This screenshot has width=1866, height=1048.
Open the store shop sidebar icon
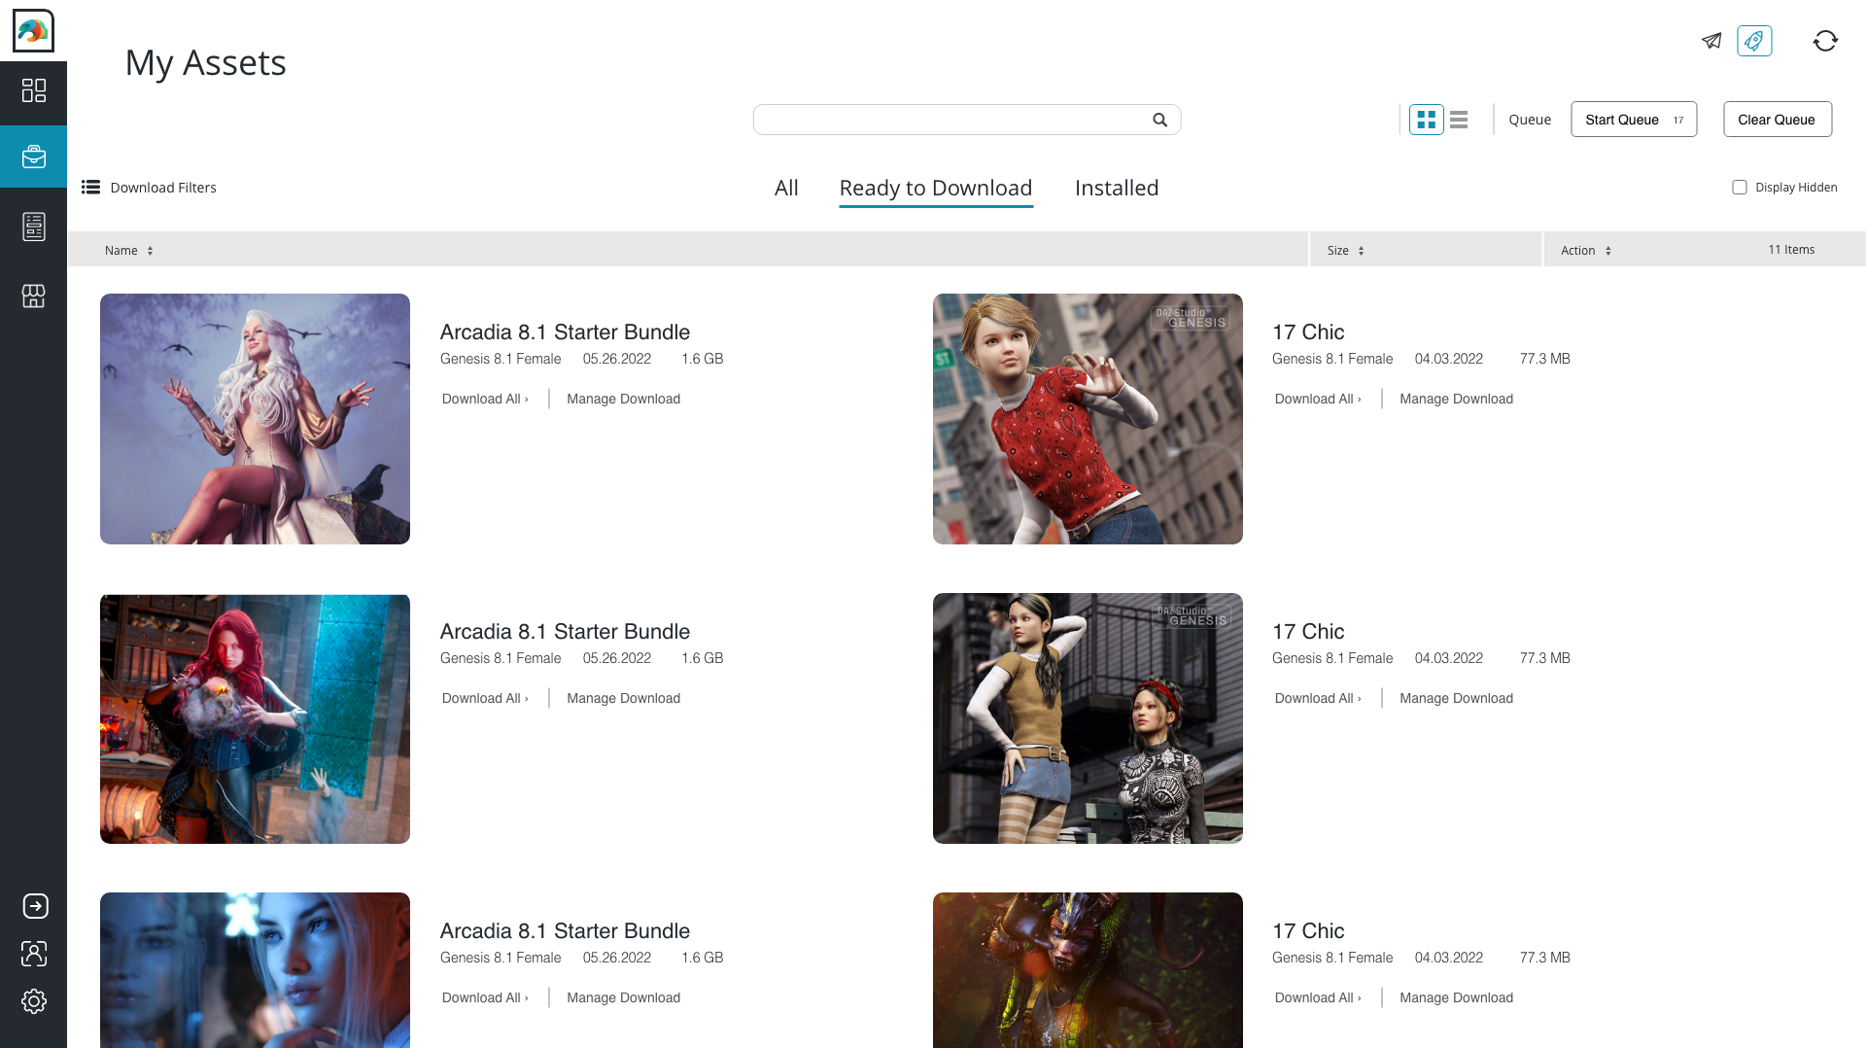pyautogui.click(x=34, y=297)
